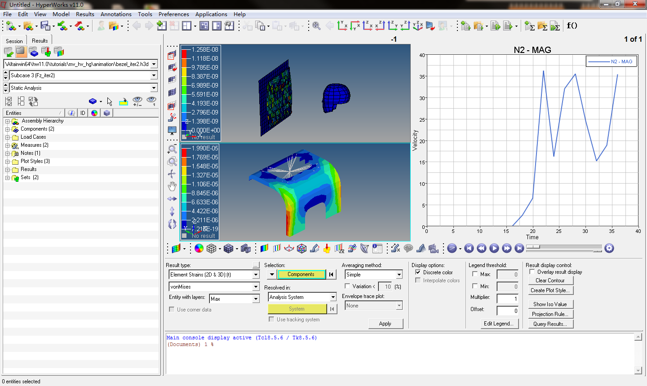Enable the Variation checkbox

point(347,286)
